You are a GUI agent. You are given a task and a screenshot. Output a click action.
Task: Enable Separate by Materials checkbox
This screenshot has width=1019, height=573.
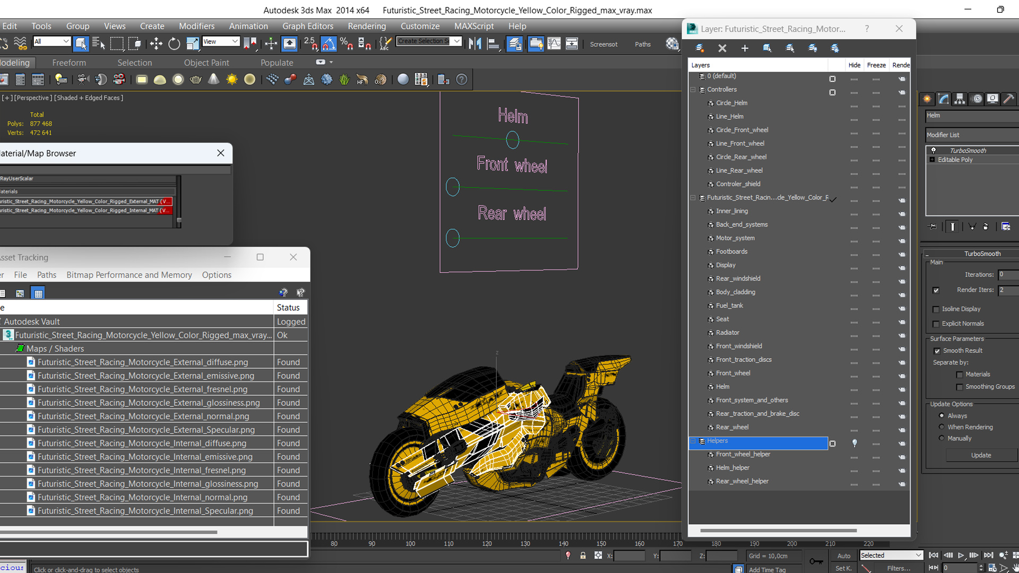[960, 375]
